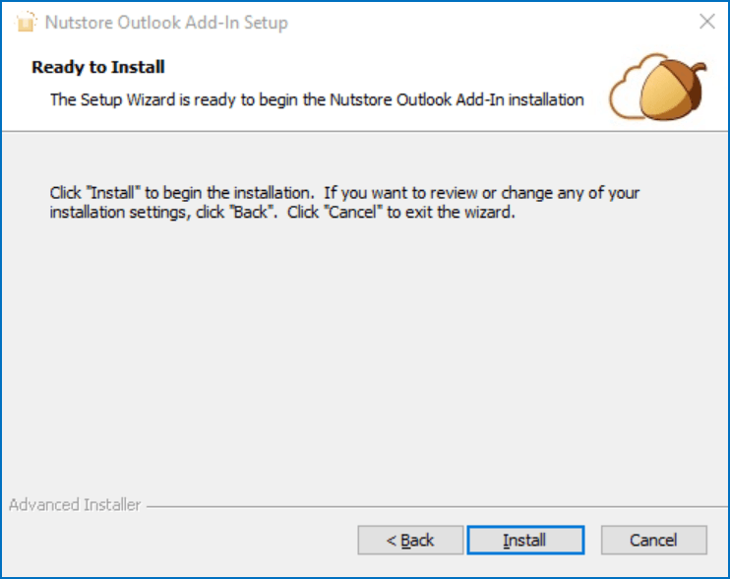Click the blank footer area left of Back
The image size is (730, 579).
coord(177,540)
